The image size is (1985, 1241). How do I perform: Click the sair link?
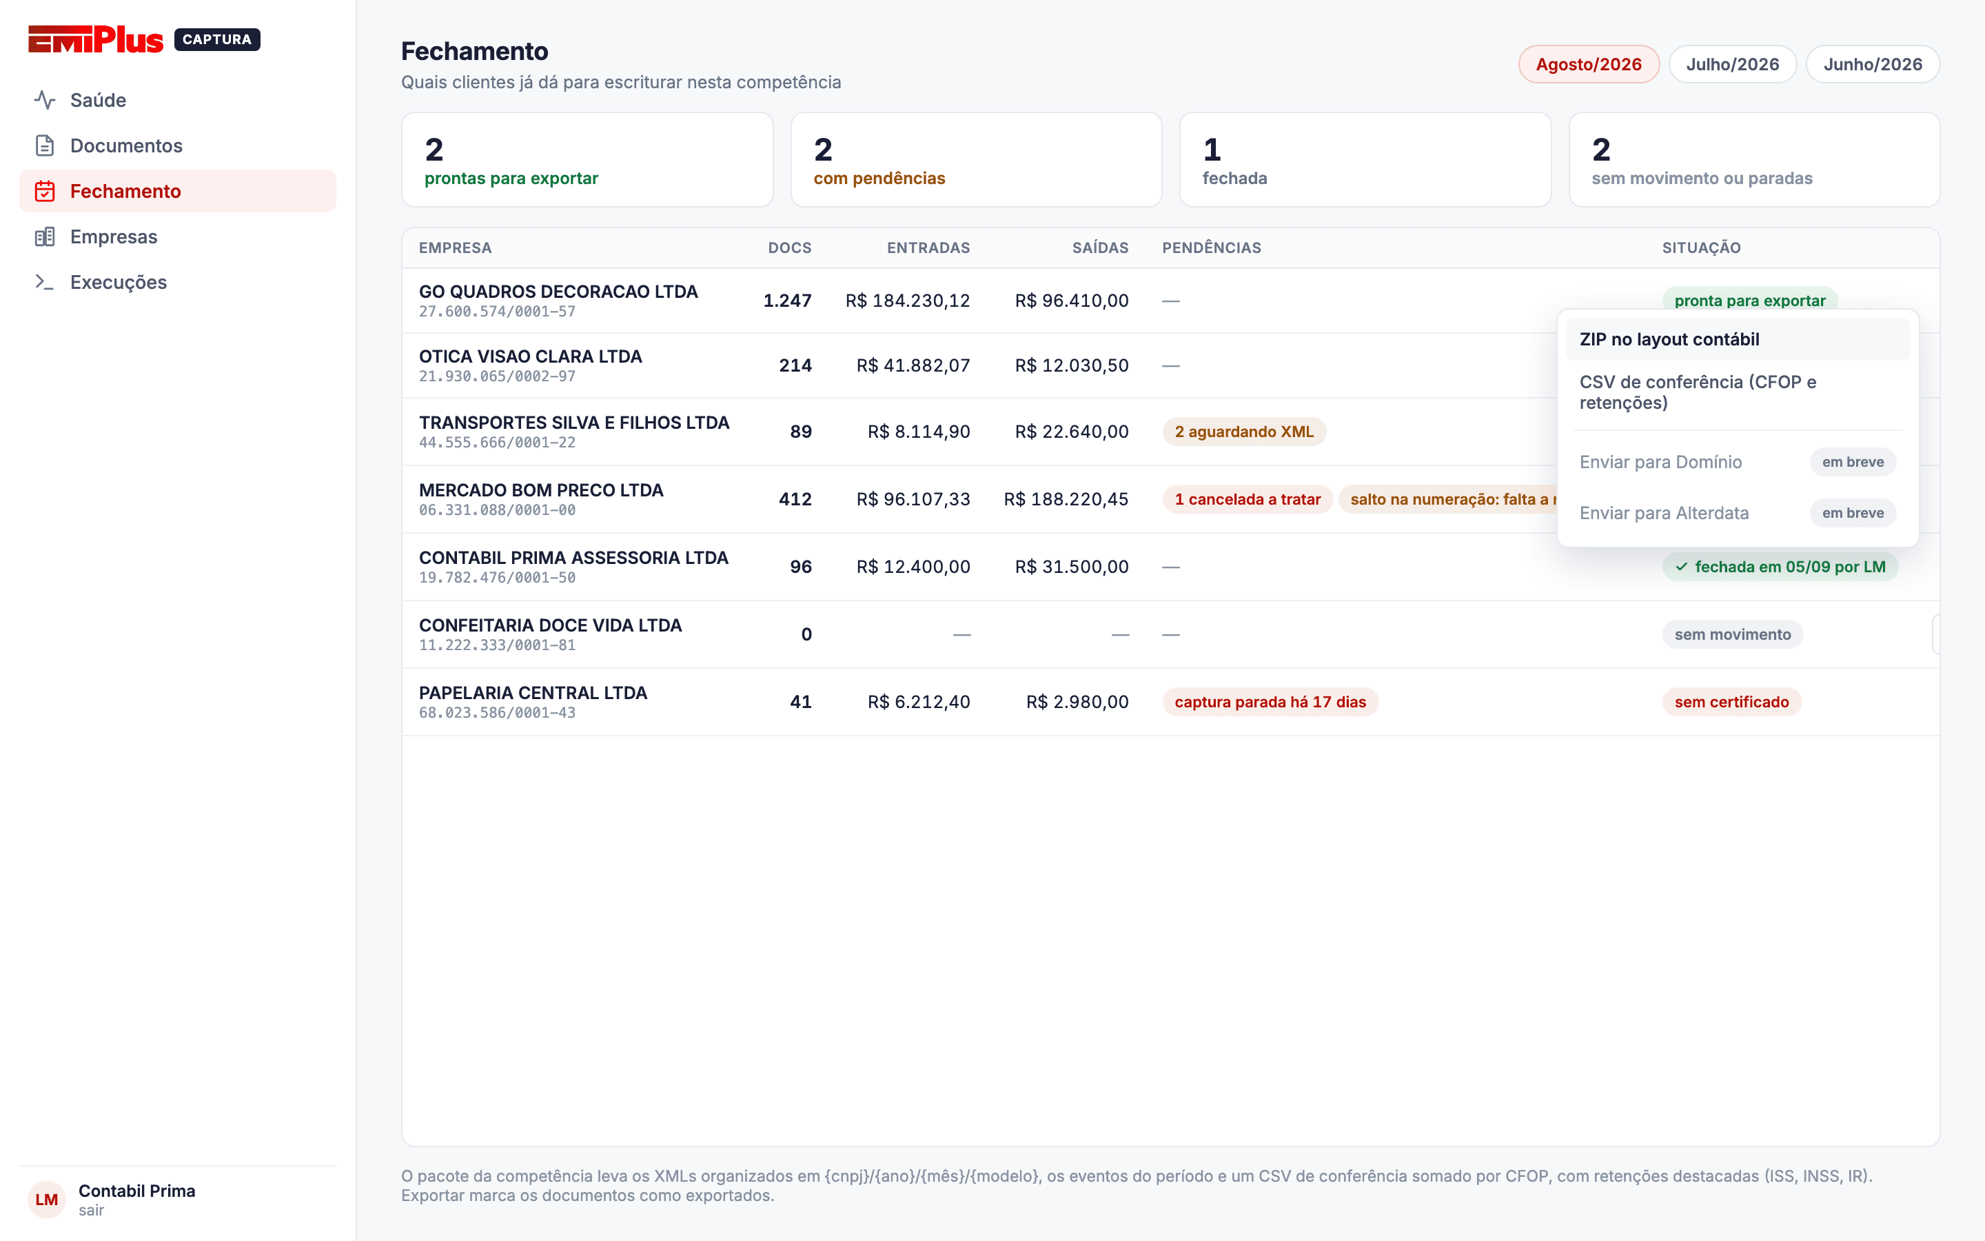coord(91,1211)
